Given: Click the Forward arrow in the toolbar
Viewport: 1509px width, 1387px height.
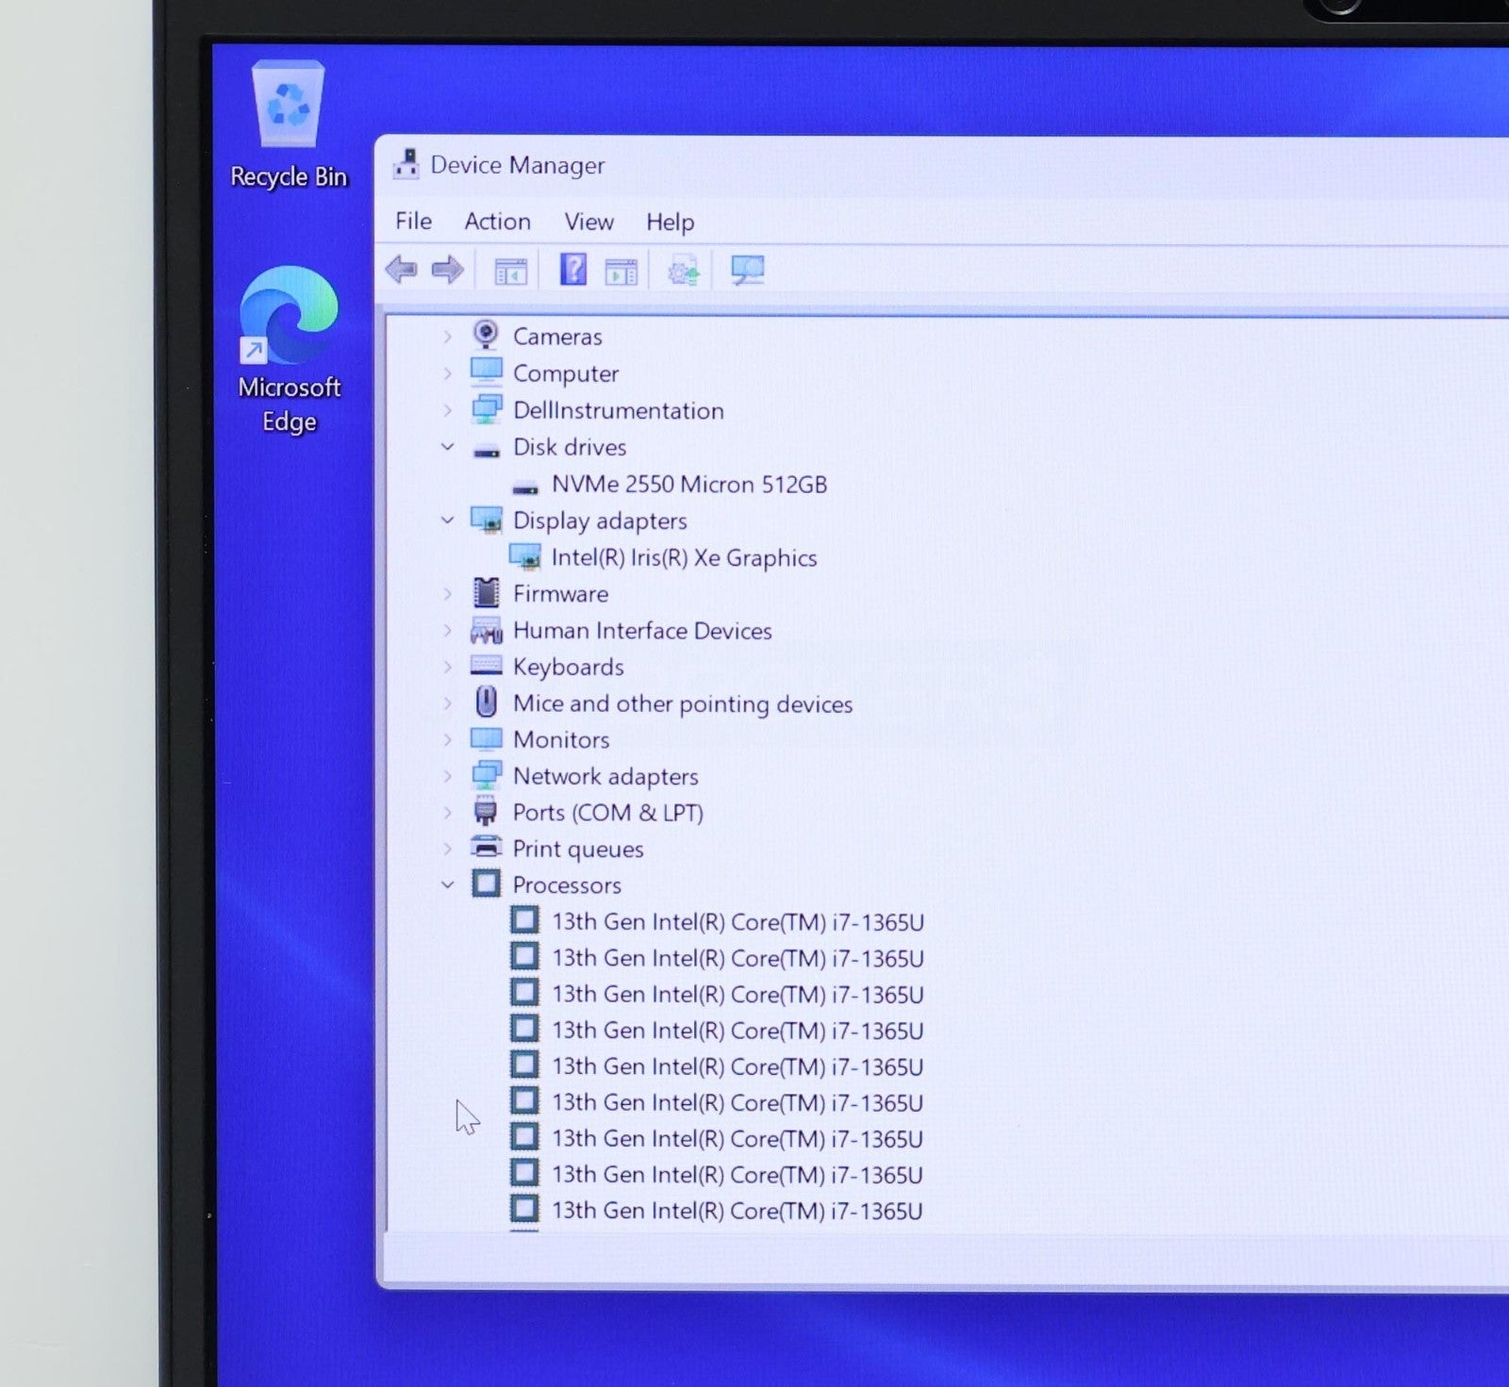Looking at the screenshot, I should pos(447,271).
